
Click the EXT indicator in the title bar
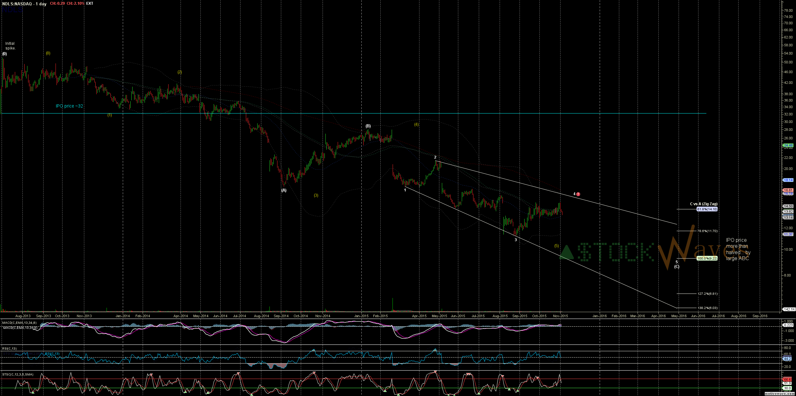click(x=90, y=3)
